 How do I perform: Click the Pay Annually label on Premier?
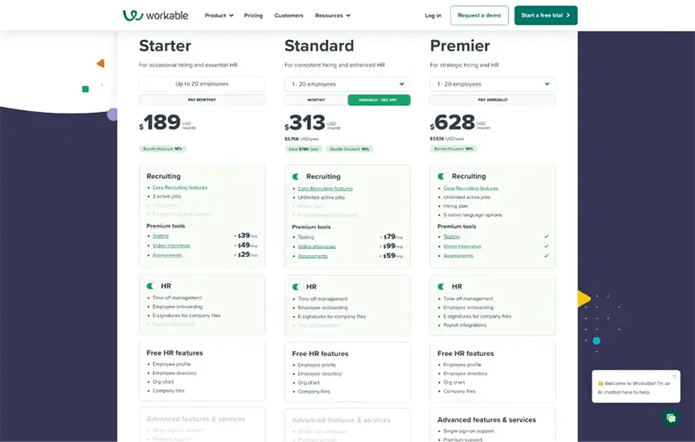(493, 100)
